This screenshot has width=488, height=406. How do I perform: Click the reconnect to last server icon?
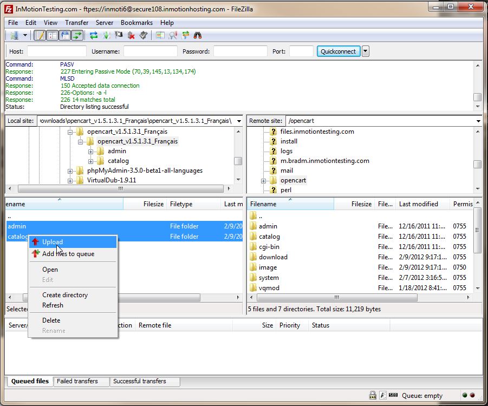click(144, 36)
